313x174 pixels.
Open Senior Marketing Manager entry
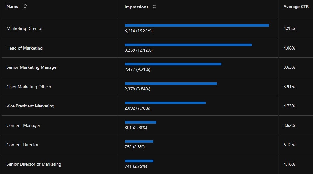coord(32,67)
